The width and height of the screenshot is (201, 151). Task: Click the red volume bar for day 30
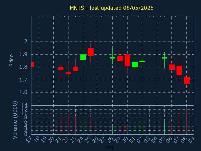(x=127, y=129)
